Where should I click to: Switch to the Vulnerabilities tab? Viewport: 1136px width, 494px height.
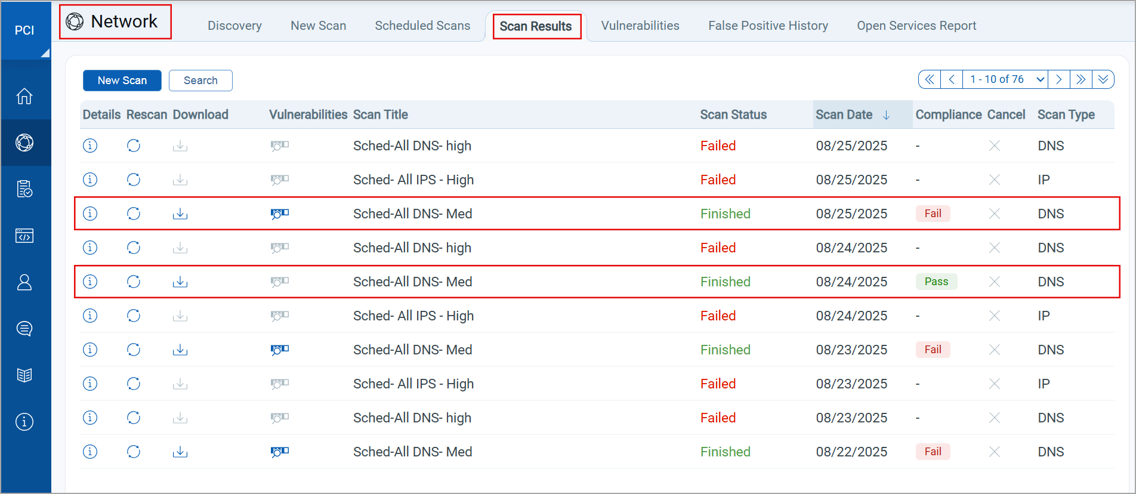(640, 26)
